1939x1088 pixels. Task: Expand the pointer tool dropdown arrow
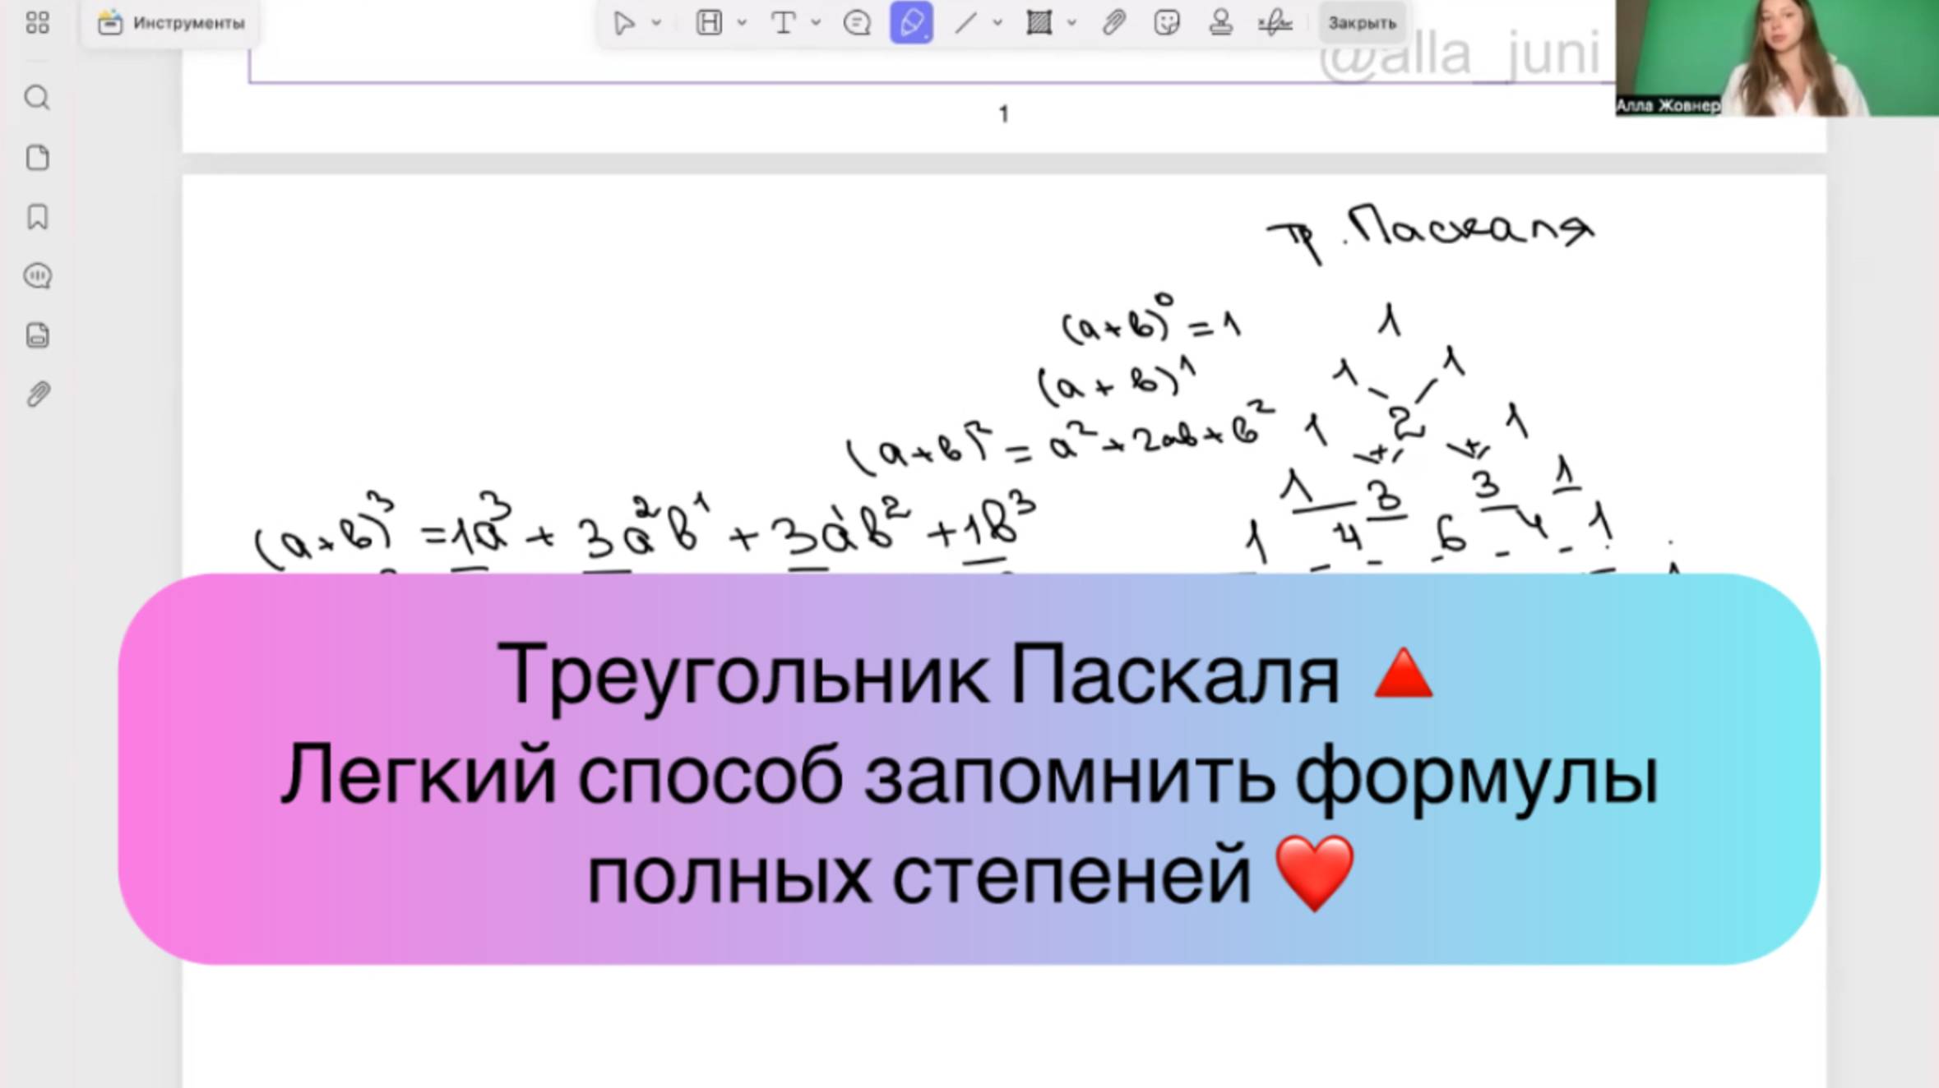tap(657, 23)
